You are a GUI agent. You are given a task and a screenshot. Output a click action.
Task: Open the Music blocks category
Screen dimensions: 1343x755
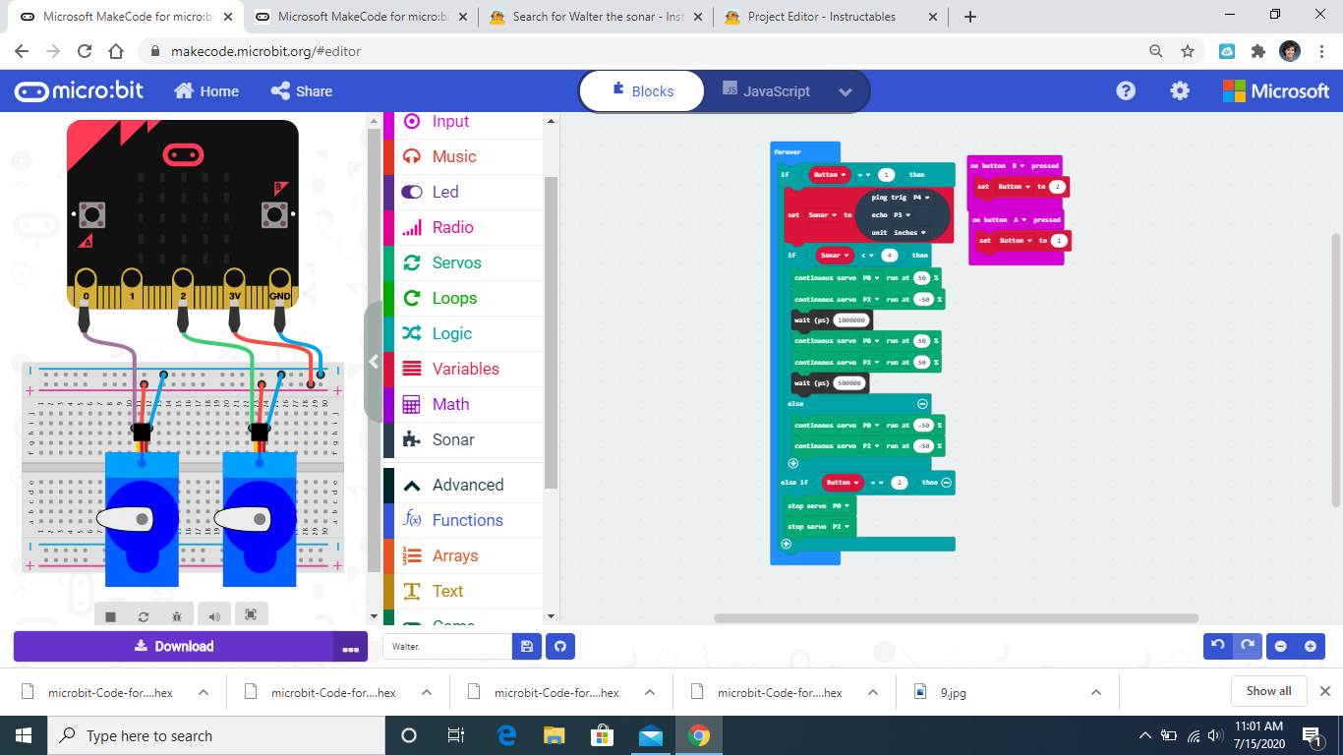[462, 156]
